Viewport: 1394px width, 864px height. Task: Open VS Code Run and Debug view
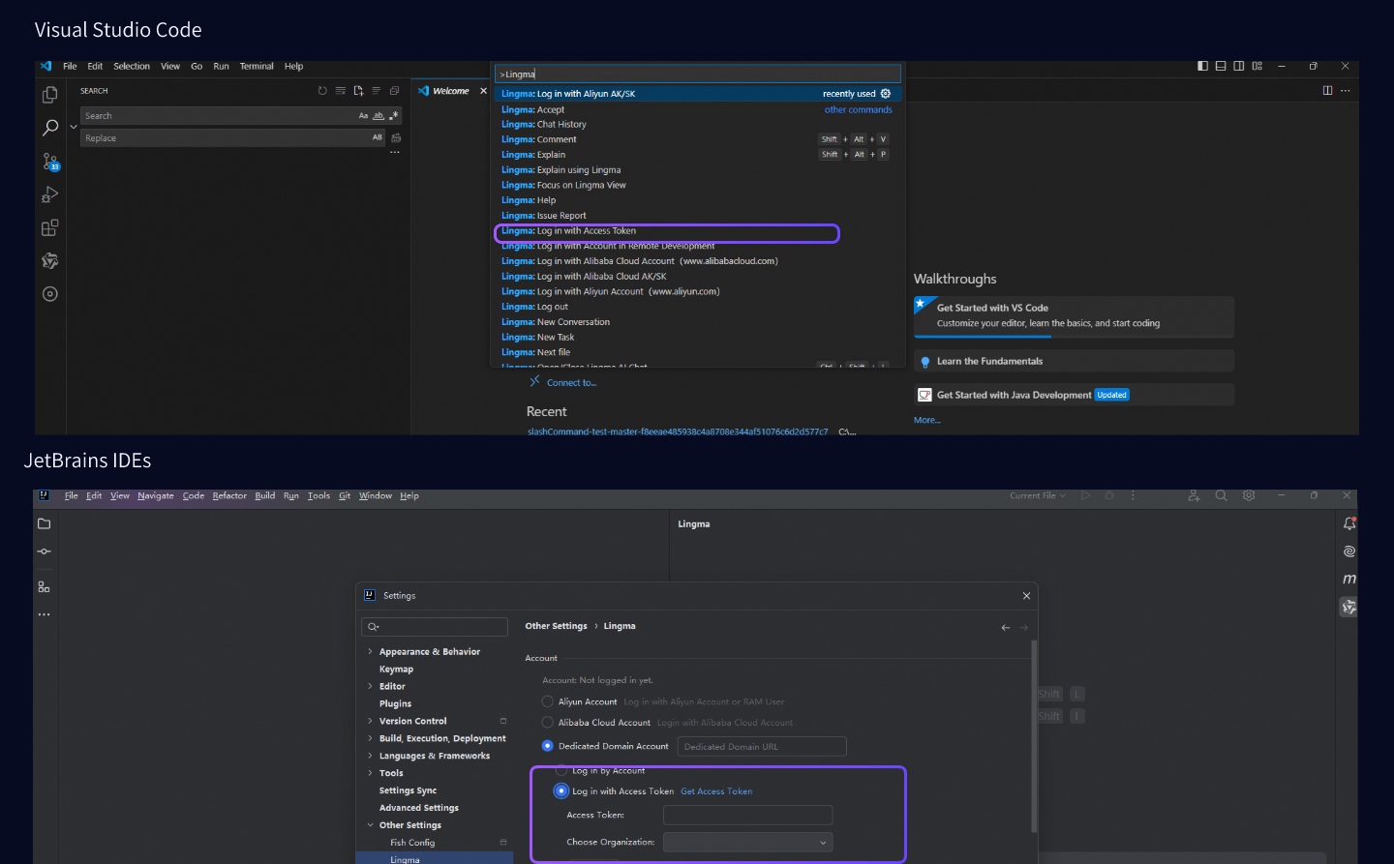pos(50,194)
